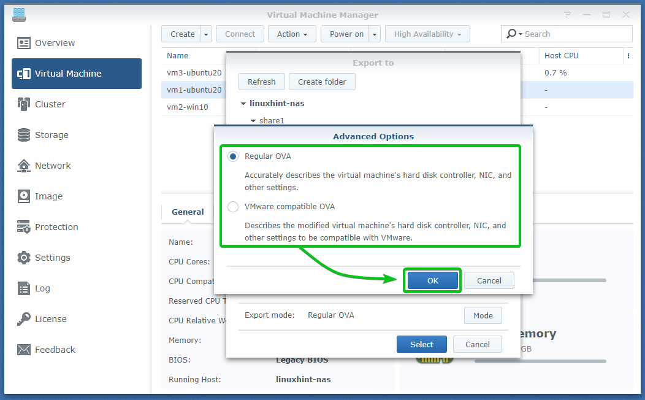Click the Mode button for export mode
645x400 pixels.
click(483, 315)
